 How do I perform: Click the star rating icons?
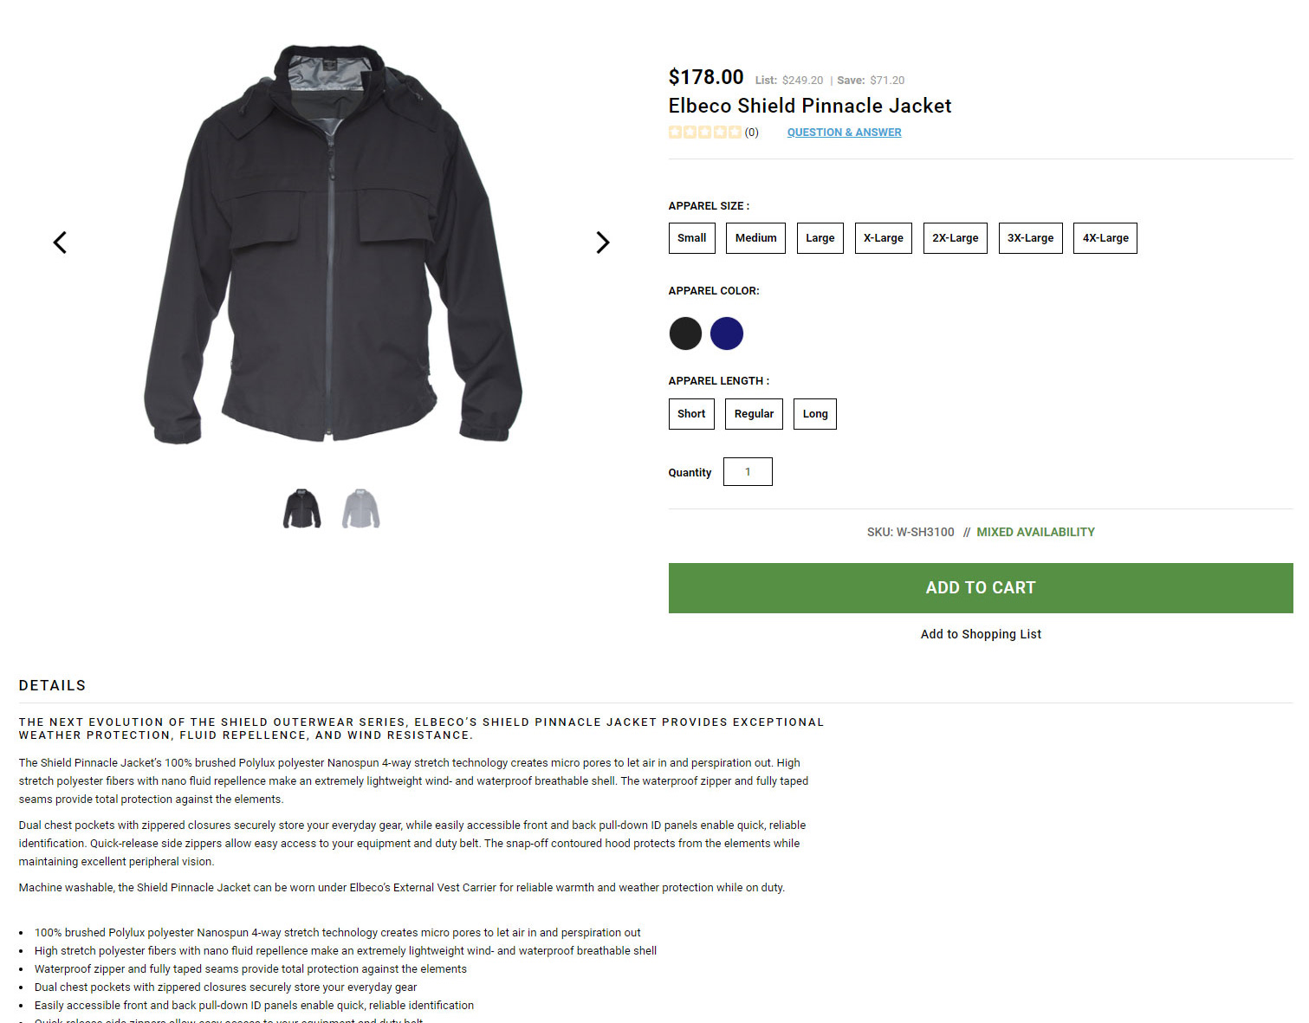[x=704, y=133]
